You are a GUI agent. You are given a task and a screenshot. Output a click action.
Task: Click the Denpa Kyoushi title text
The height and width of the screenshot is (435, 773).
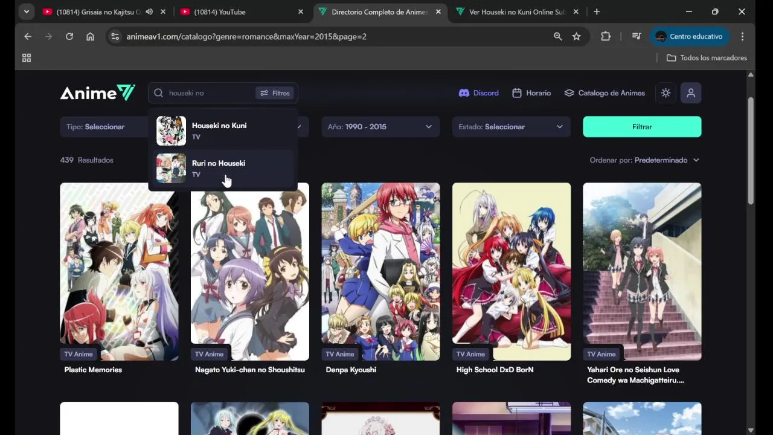click(351, 370)
